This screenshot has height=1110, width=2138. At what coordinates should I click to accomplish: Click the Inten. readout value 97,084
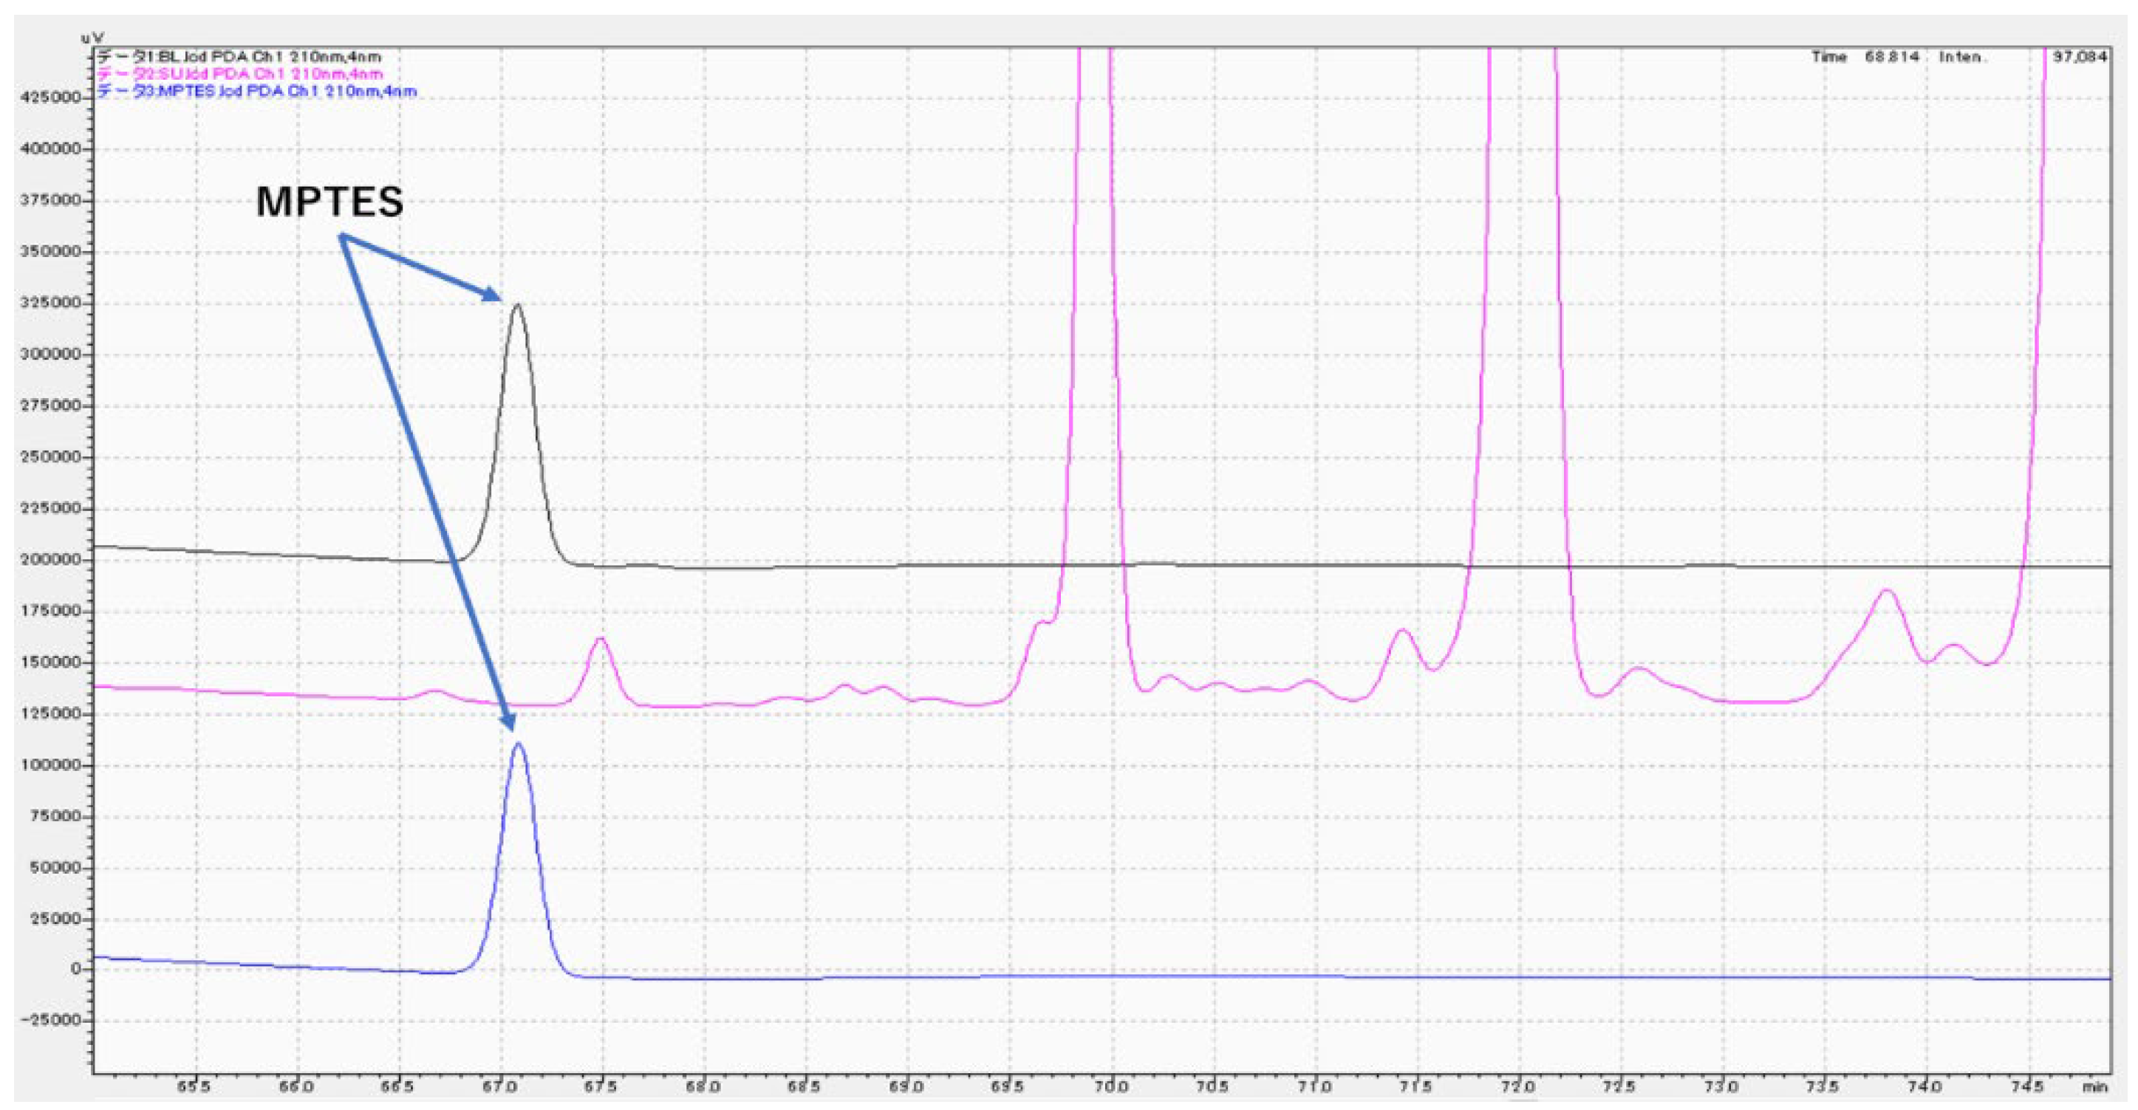click(2079, 58)
